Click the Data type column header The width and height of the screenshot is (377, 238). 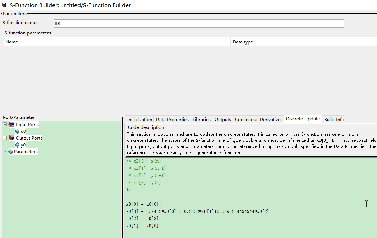(304, 42)
